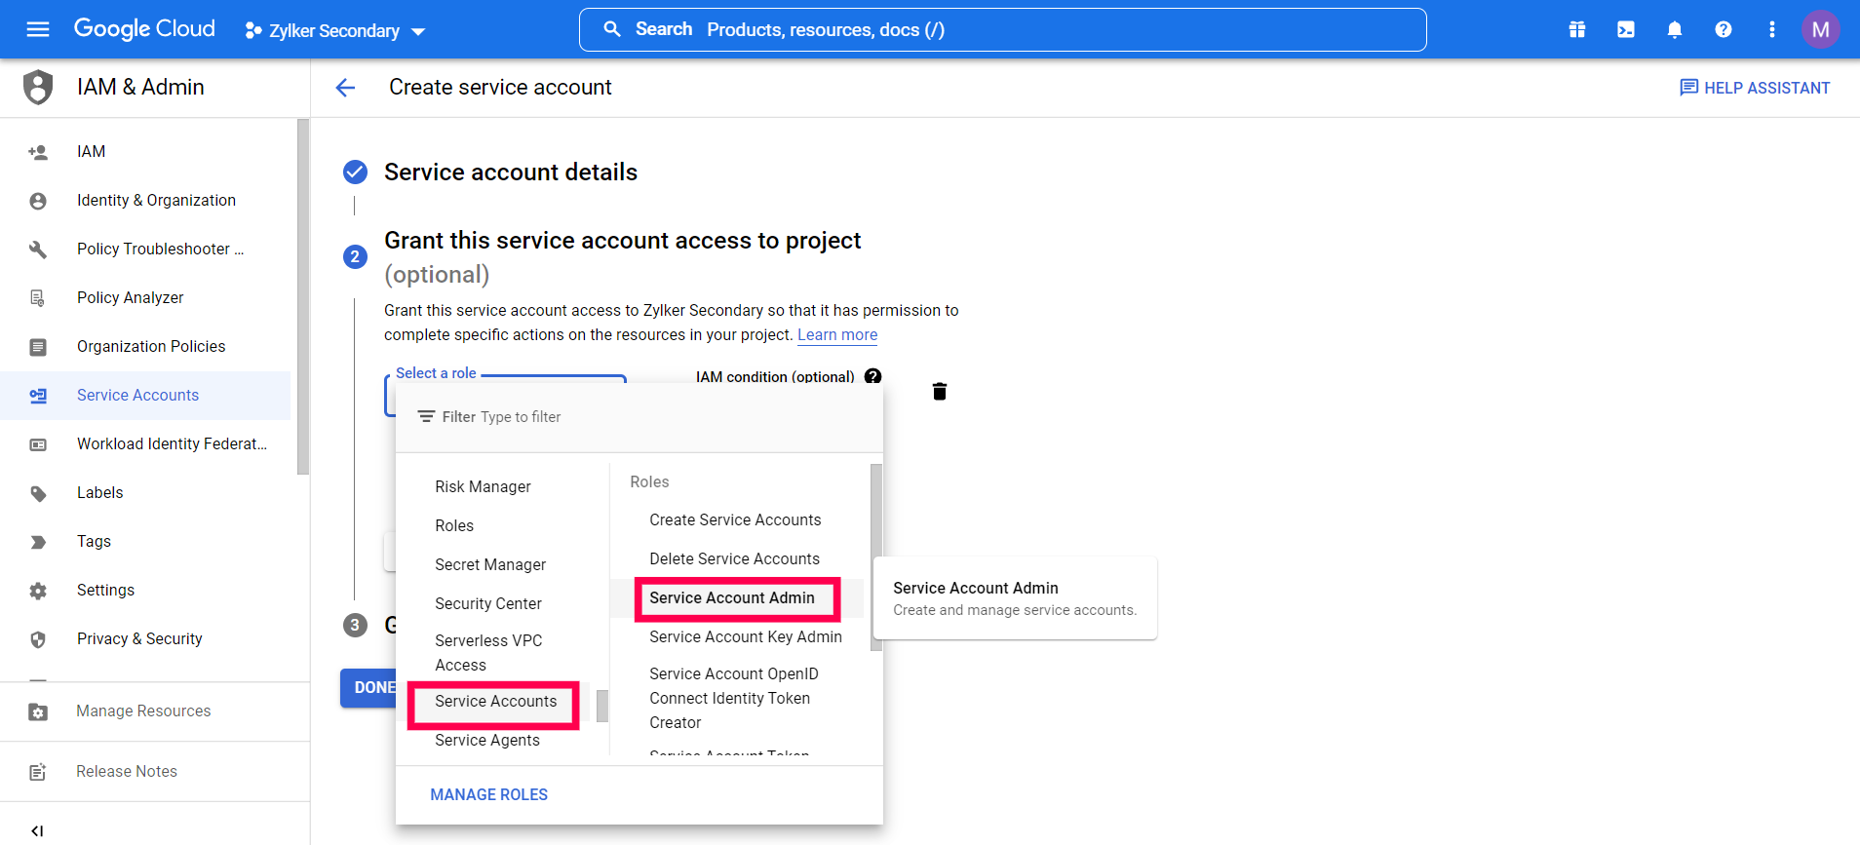
Task: Click the Workload Identity Federation icon
Action: tap(38, 444)
